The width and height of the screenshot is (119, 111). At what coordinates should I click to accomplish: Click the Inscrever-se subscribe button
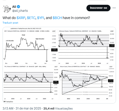click(98, 8)
